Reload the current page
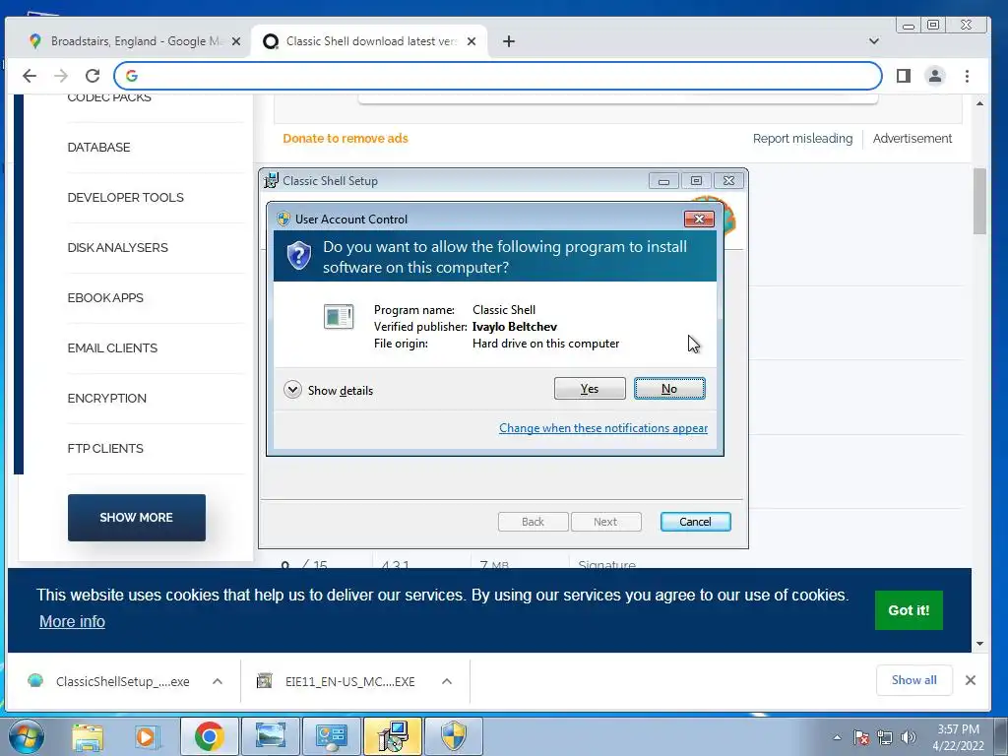Screen dimensions: 1008x756 coord(93,76)
